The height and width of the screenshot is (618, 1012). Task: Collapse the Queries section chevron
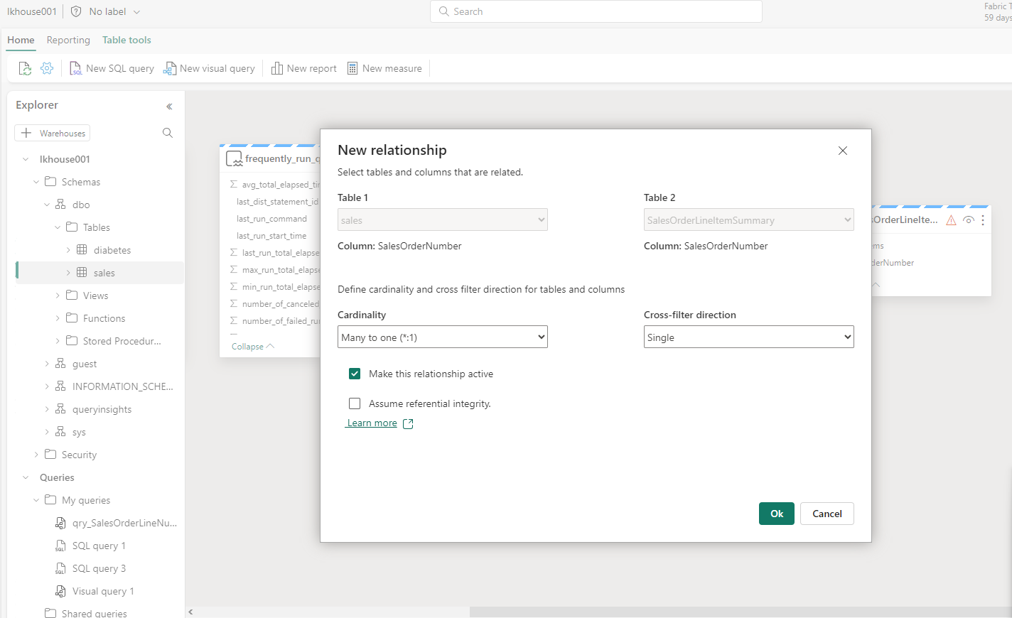26,477
